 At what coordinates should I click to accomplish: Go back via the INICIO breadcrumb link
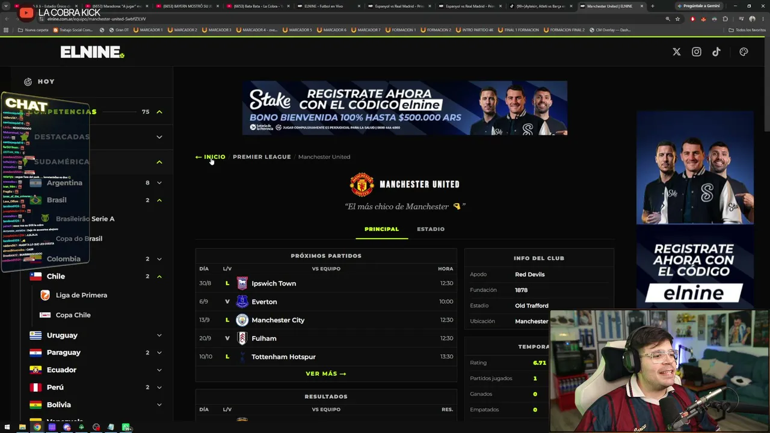click(211, 157)
